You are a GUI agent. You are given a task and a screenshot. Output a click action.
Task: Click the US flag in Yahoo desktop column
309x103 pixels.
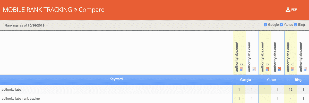coord(280,69)
